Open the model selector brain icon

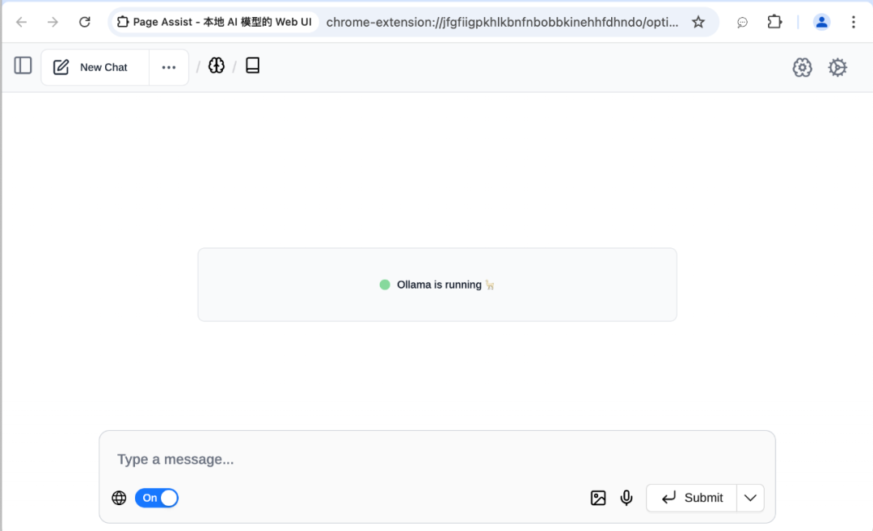217,65
